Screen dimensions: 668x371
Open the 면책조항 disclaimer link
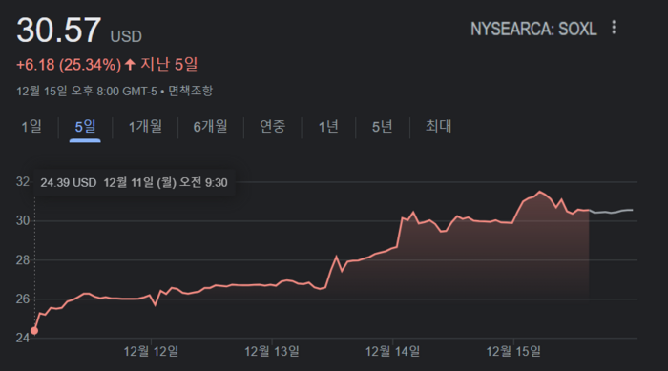(x=190, y=91)
